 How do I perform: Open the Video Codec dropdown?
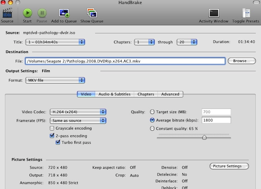point(78,112)
